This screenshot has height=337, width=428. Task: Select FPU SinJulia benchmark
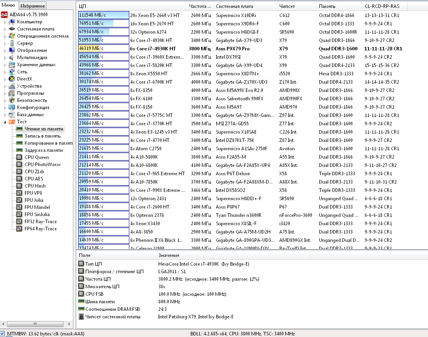37,214
